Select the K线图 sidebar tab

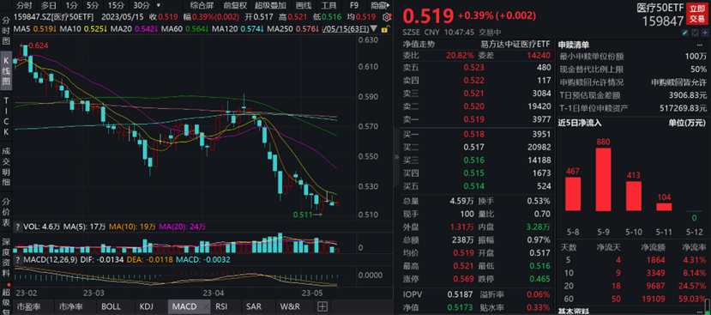click(6, 70)
